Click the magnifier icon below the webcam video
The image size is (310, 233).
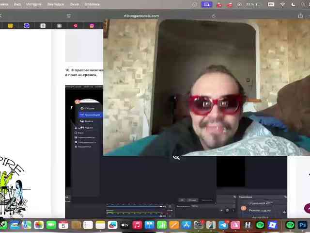(x=176, y=157)
